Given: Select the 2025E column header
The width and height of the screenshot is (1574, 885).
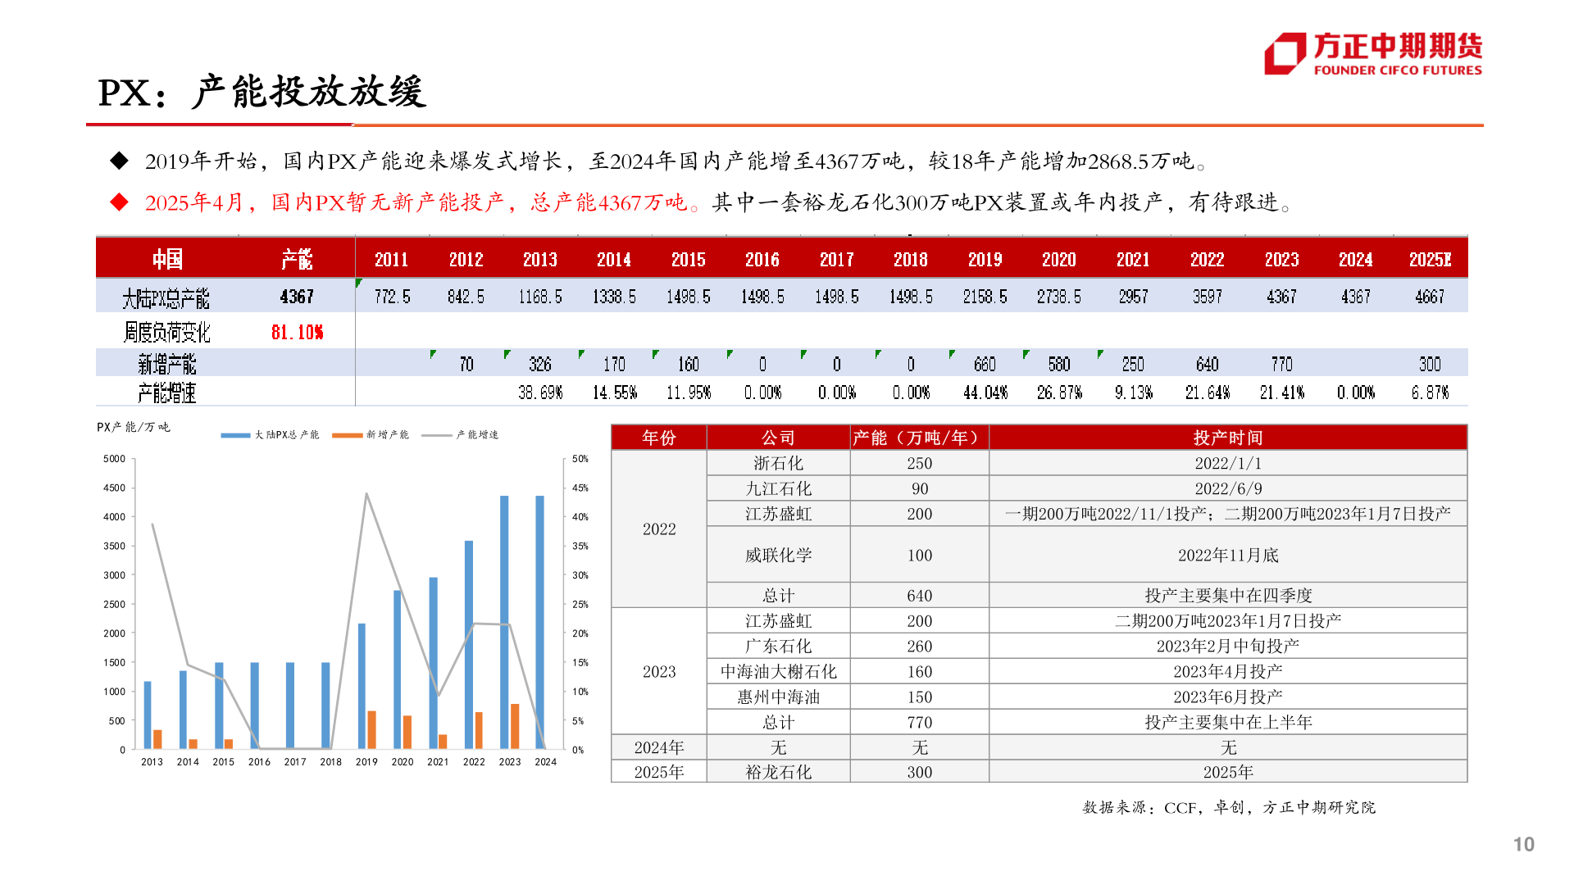Looking at the screenshot, I should 1430,260.
